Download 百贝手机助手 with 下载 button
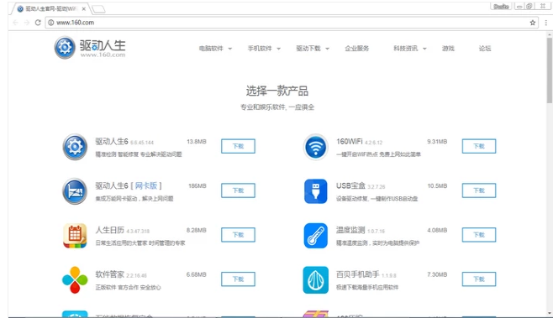This screenshot has width=553, height=318. [x=479, y=279]
